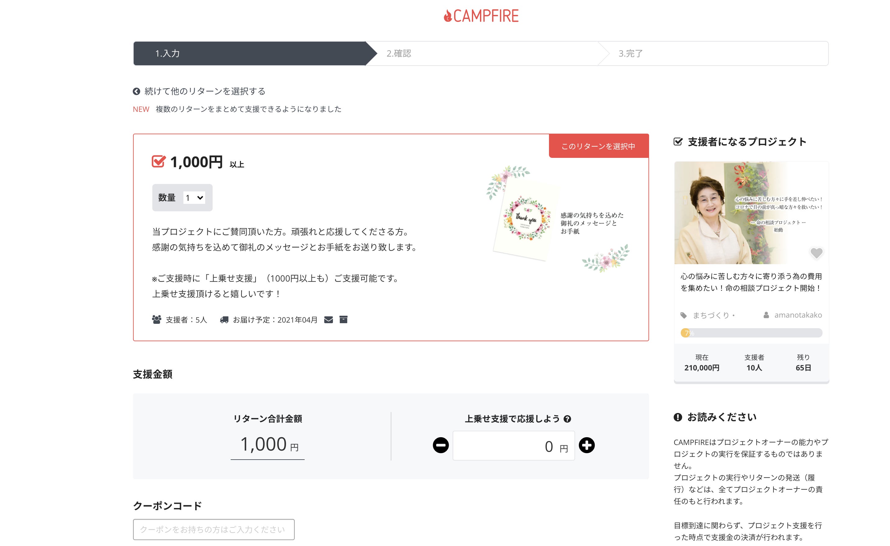Select the 1.入力 step tab
Viewport: 890px width, 546px height.
coord(255,53)
